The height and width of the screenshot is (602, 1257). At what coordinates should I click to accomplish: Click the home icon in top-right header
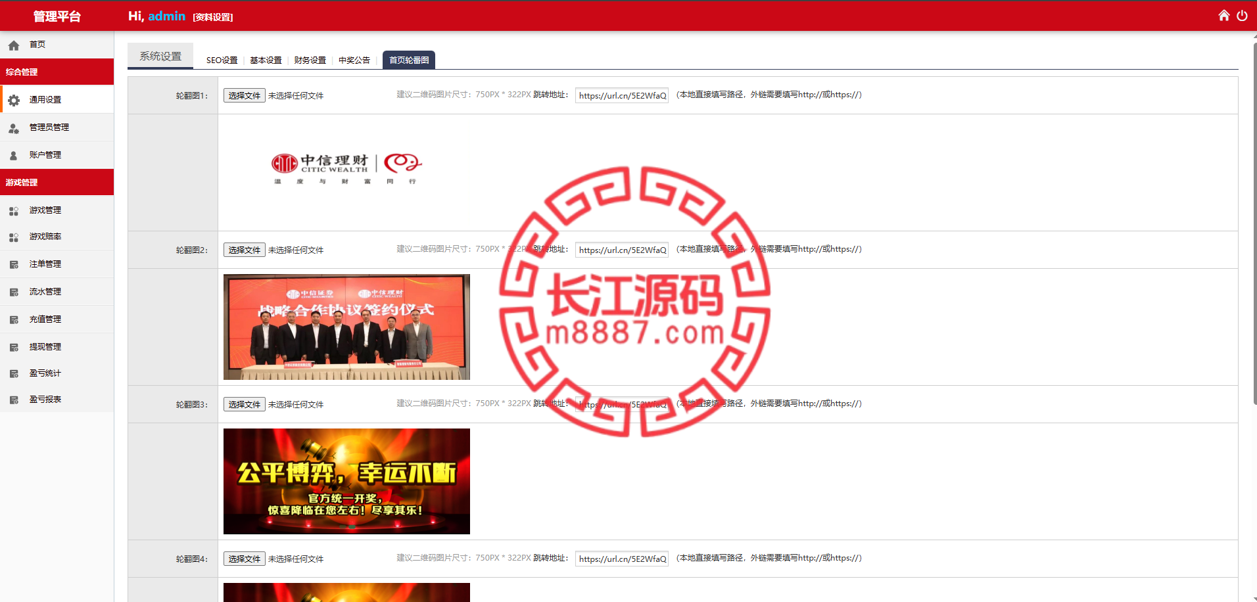[x=1223, y=15]
